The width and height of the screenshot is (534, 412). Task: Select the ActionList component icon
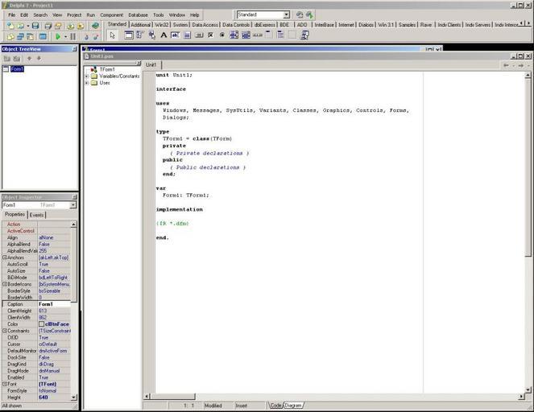[x=304, y=35]
